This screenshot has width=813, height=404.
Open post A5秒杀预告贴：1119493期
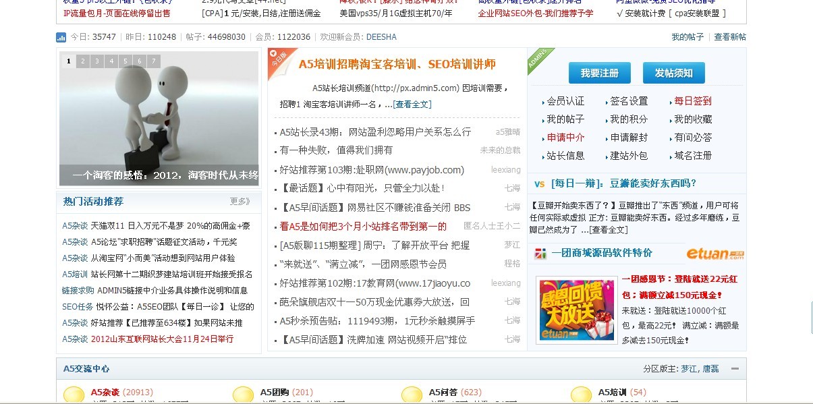[377, 321]
